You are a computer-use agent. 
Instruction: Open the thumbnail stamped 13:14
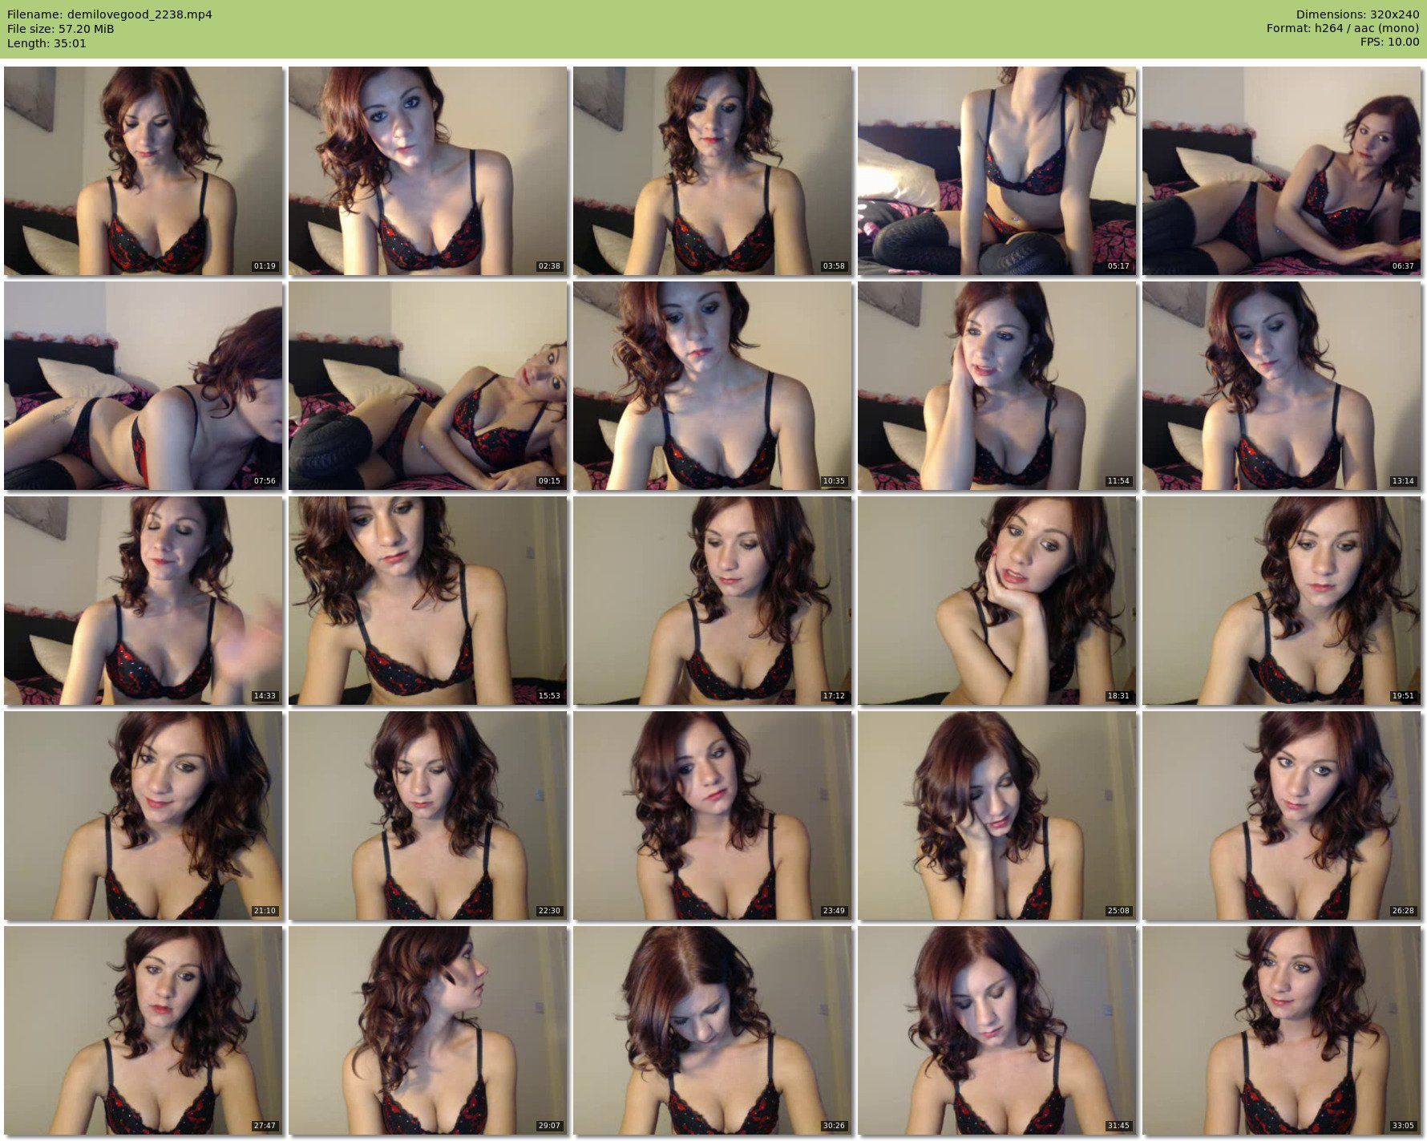(x=1282, y=386)
